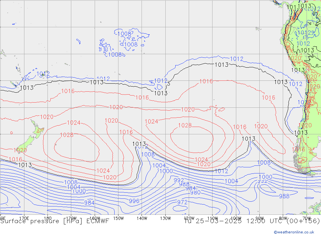Open the ©weatheronline.co.uk link
Screen dimensions: 321x235
tap(294, 232)
